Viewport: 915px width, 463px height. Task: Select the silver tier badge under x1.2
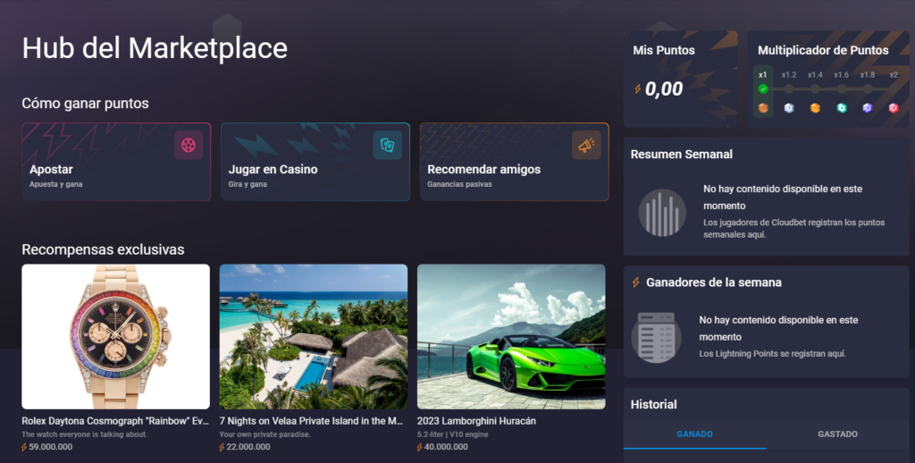[789, 108]
